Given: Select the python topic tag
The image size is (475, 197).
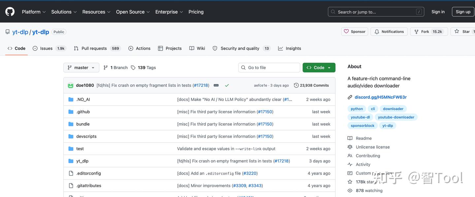Looking at the screenshot, I should (x=357, y=109).
